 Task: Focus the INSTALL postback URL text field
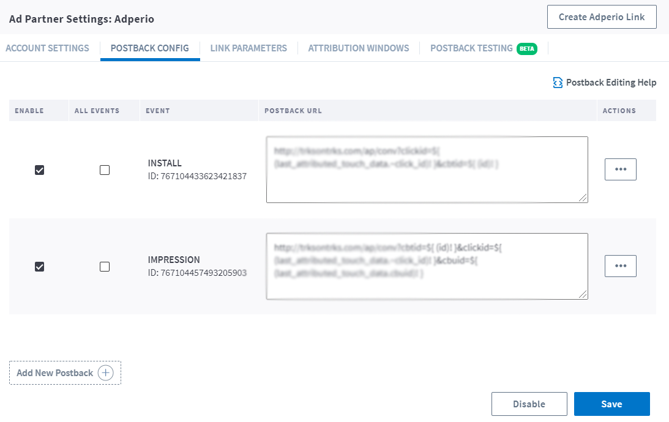(x=427, y=169)
